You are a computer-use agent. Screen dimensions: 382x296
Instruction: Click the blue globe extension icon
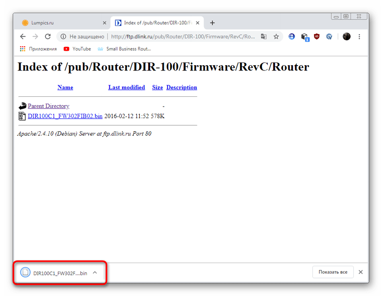292,37
